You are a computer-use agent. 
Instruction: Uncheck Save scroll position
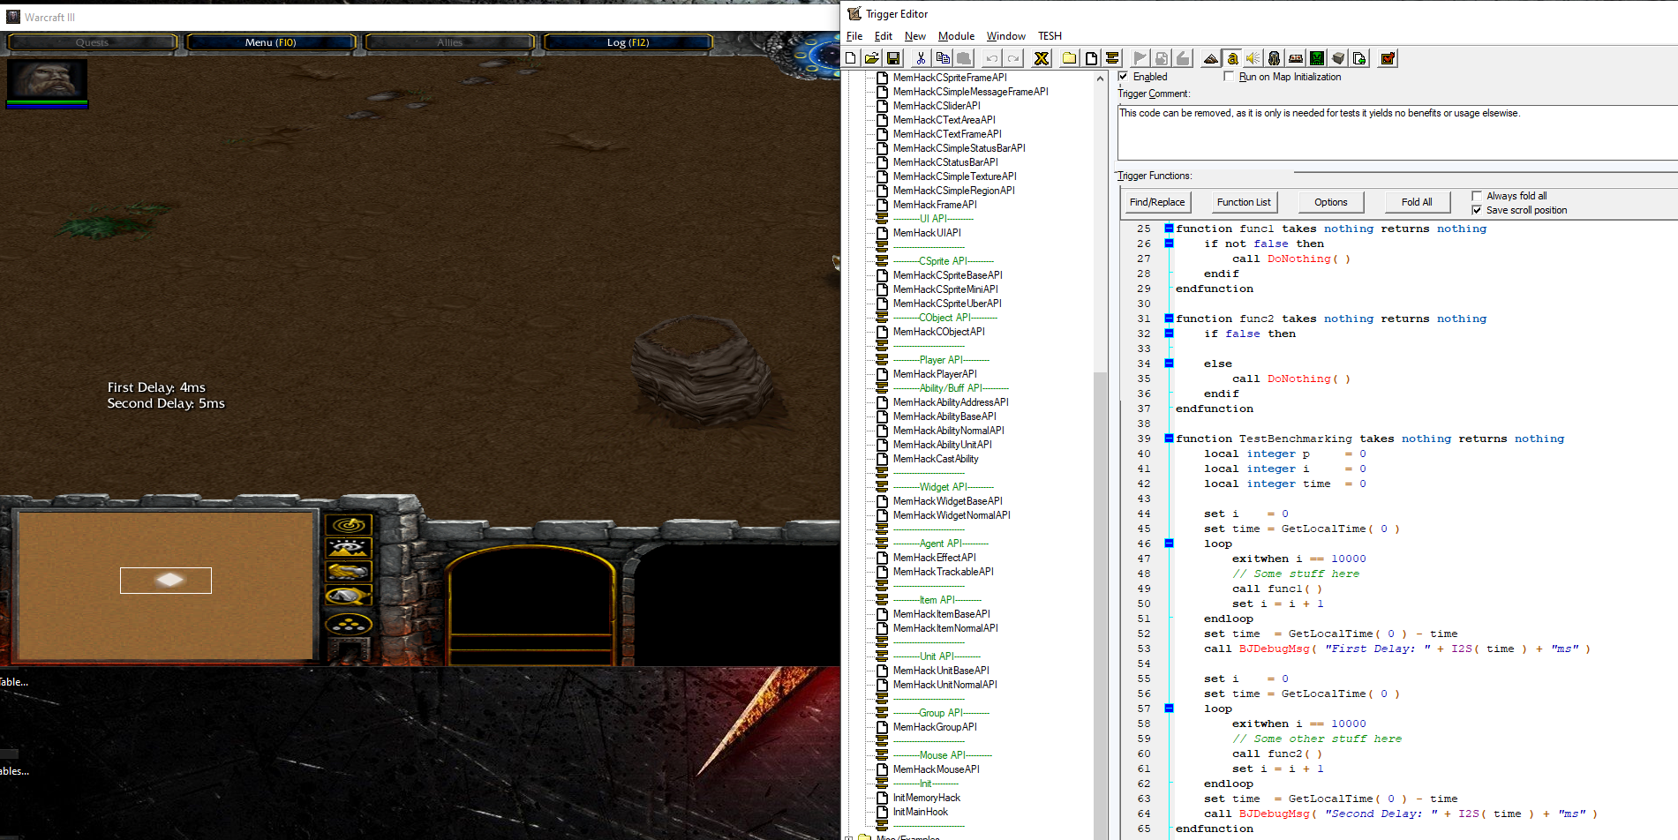click(1477, 210)
